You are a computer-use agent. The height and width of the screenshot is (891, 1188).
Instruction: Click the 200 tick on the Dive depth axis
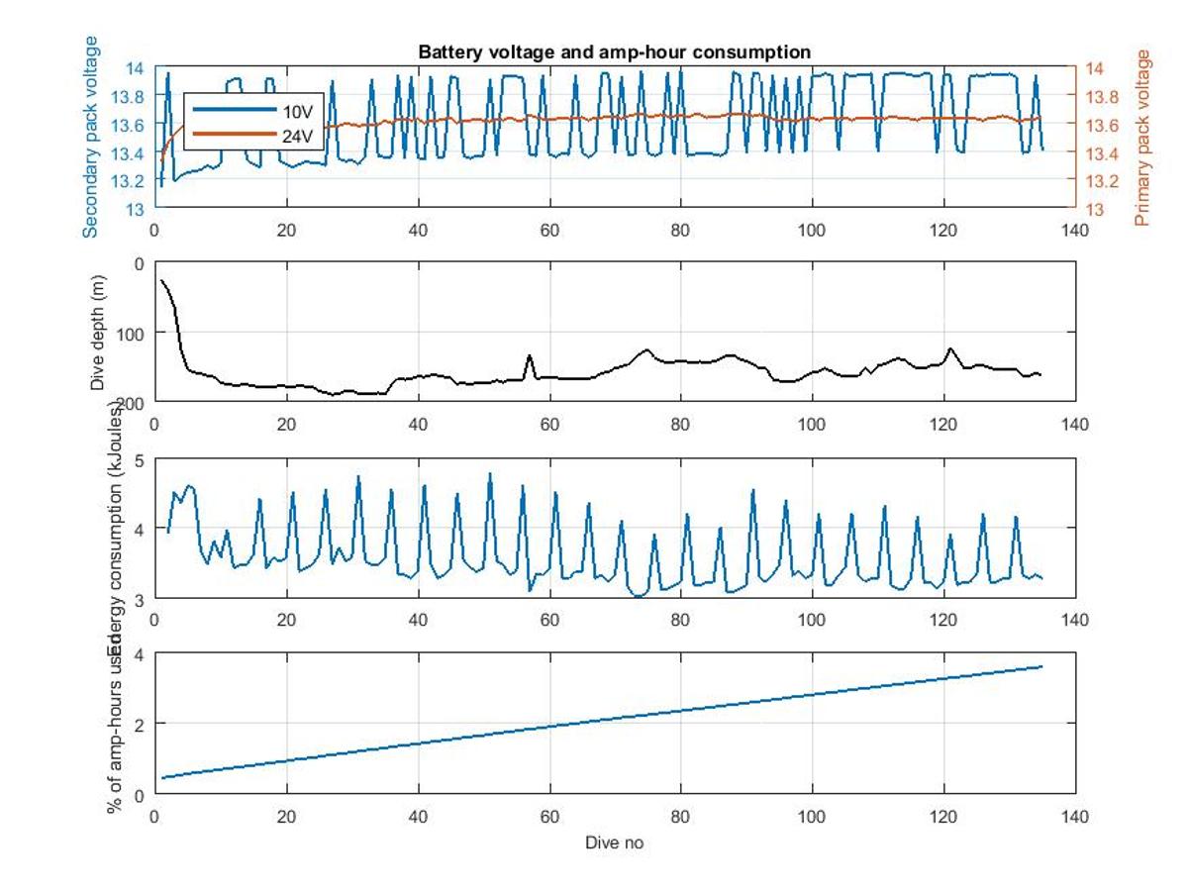[132, 402]
